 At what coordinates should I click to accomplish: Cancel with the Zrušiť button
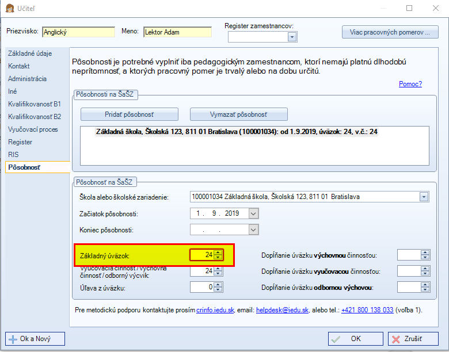tap(413, 339)
